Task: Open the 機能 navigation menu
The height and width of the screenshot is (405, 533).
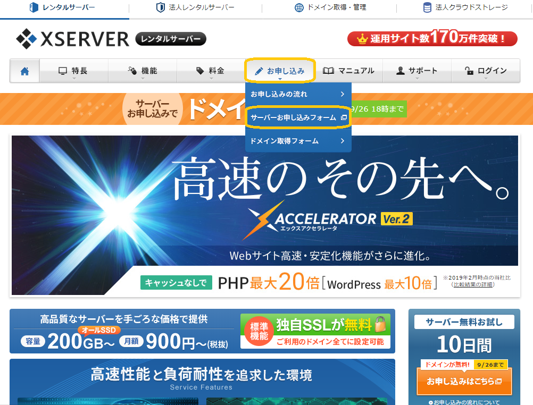Action: coord(143,71)
